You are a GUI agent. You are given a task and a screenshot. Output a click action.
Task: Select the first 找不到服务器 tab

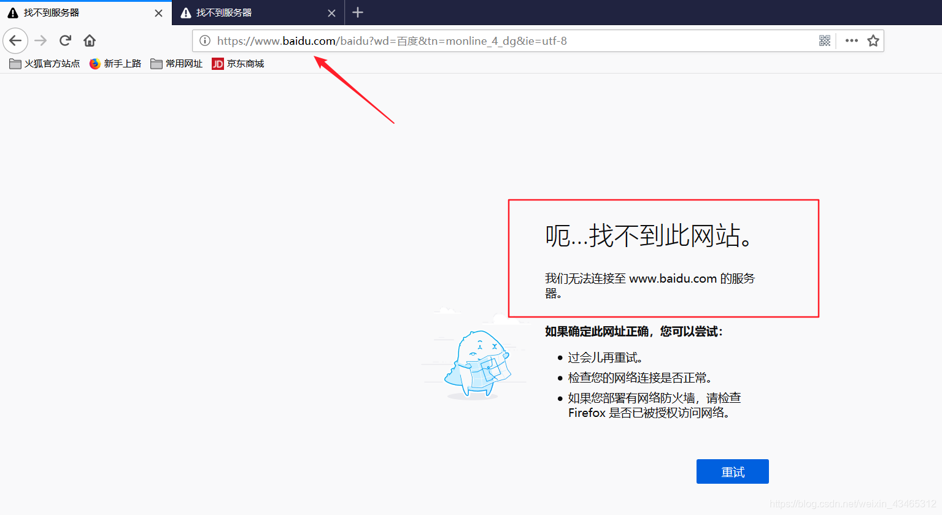tap(85, 13)
